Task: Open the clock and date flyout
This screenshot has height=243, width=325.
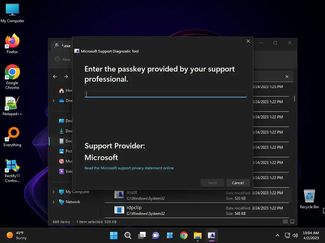Action: pyautogui.click(x=311, y=235)
